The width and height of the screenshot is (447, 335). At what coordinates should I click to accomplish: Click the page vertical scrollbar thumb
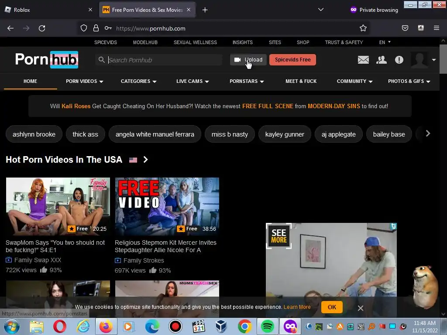pos(443,59)
